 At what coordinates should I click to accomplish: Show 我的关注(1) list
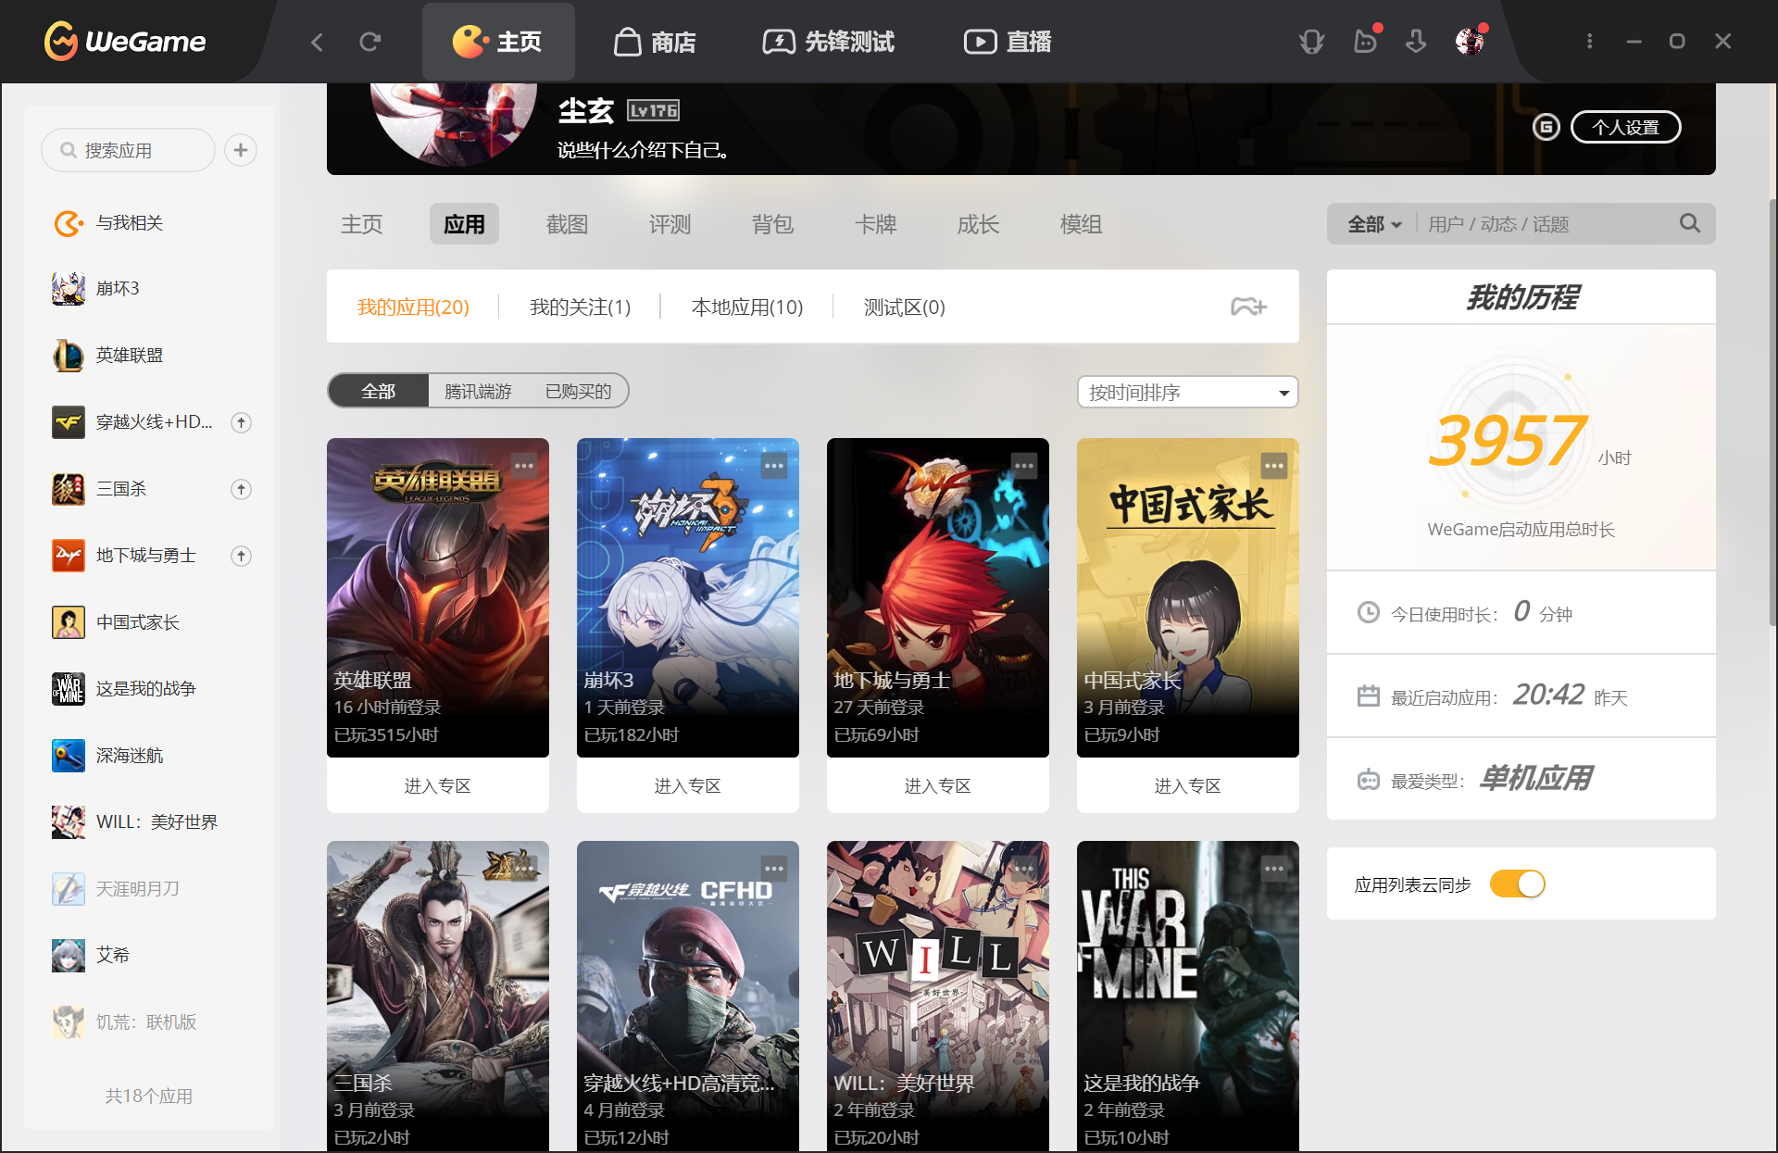(580, 307)
